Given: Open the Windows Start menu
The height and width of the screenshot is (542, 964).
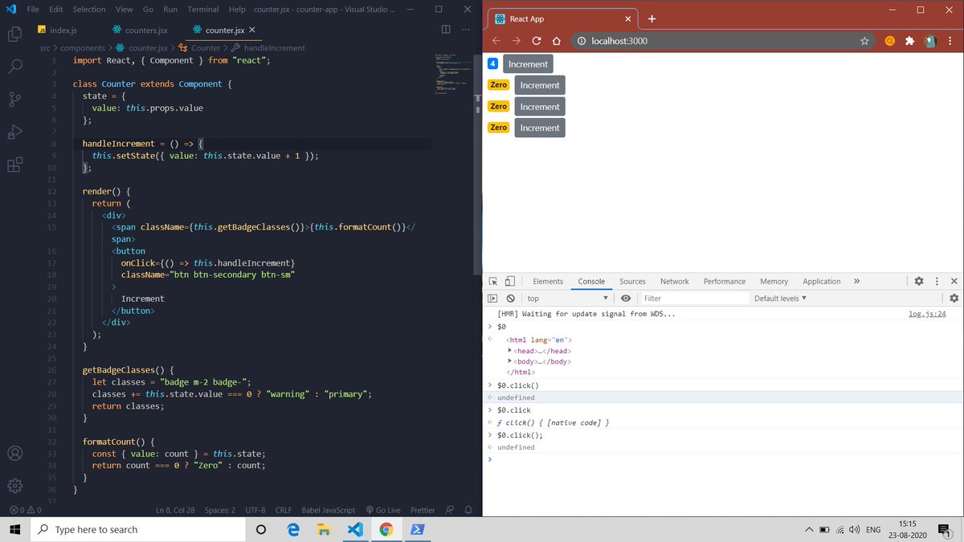Looking at the screenshot, I should 14,530.
